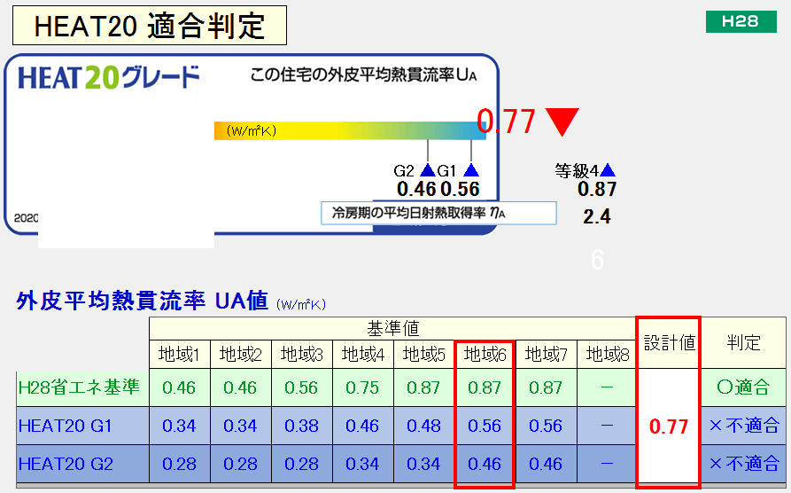Select the 0.46 value under G2 marker
The image size is (791, 493).
pos(416,190)
